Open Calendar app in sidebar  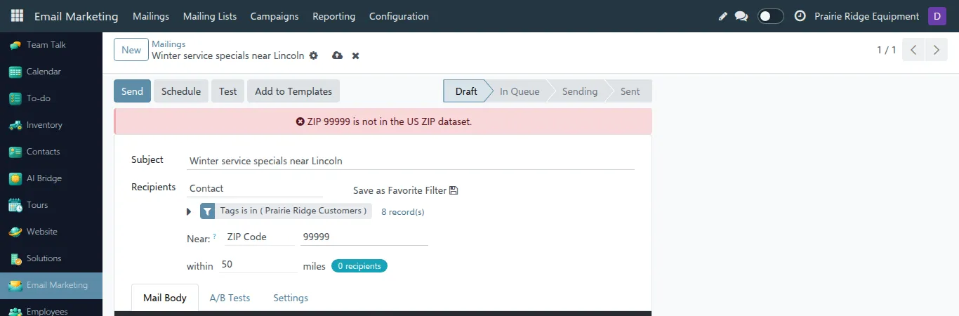(51, 72)
